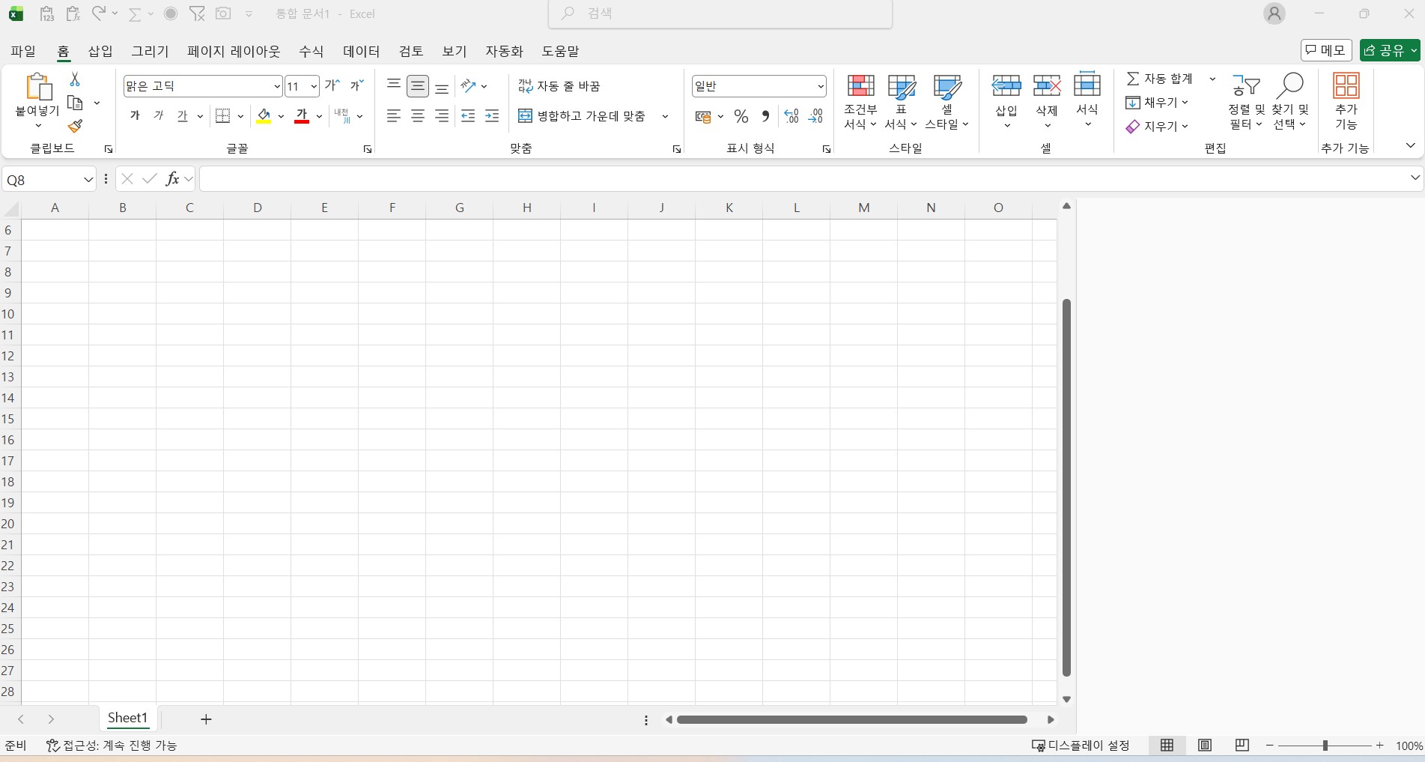Open the font name dropdown (맑은 고딕)
1425x762 pixels.
point(276,86)
